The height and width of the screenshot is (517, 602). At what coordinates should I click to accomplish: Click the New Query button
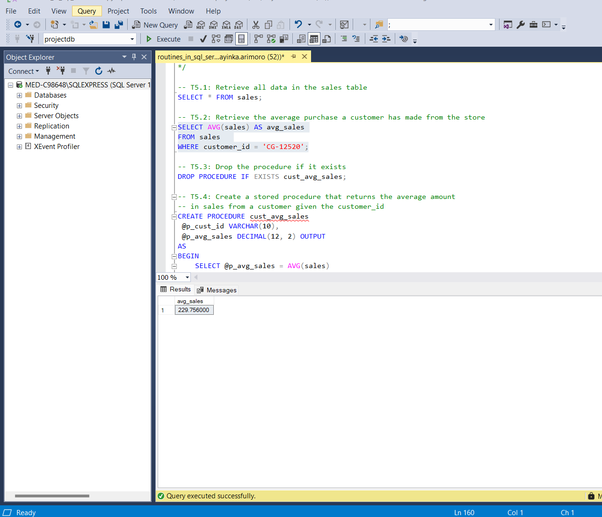pos(155,25)
